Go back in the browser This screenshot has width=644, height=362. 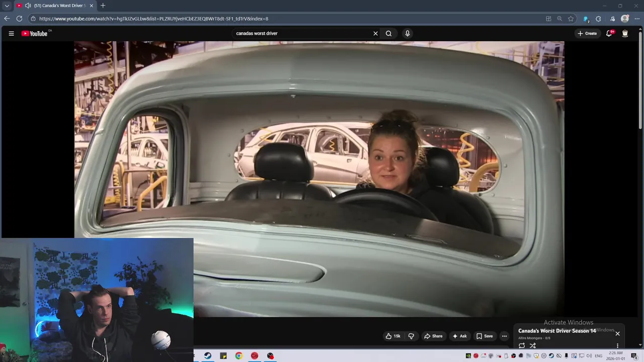coord(7,19)
